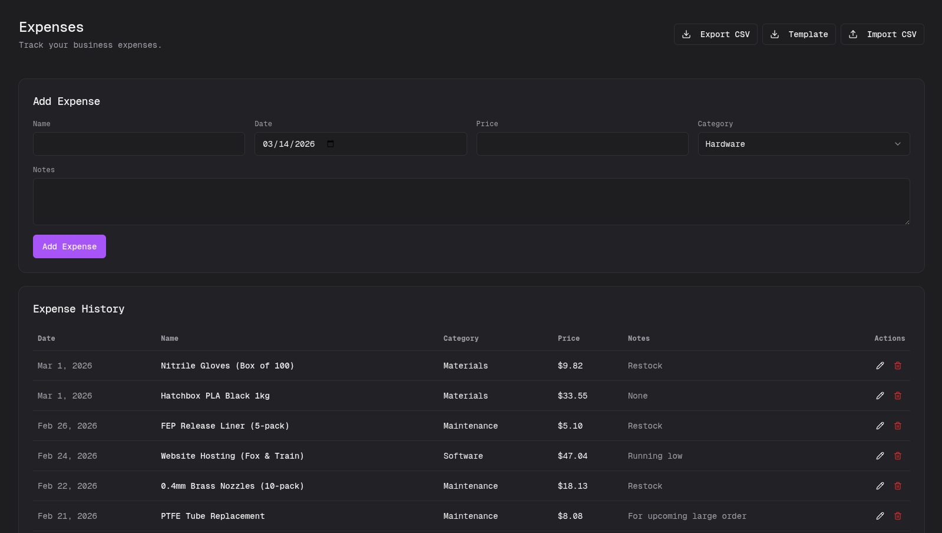Click the $5.10 price value
This screenshot has height=533, width=942.
[x=570, y=426]
